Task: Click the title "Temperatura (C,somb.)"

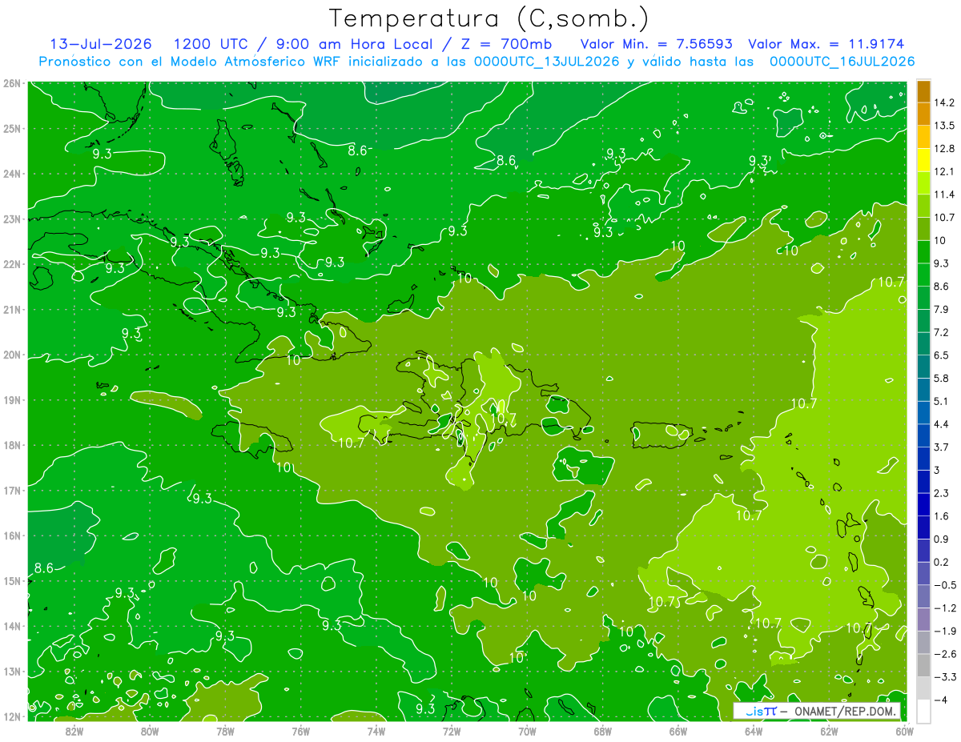Action: point(489,18)
